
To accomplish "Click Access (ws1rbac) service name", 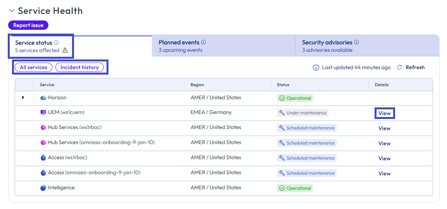I will [67, 157].
